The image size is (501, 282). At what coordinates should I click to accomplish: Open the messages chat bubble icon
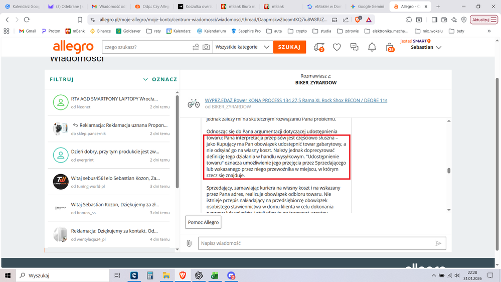click(354, 47)
